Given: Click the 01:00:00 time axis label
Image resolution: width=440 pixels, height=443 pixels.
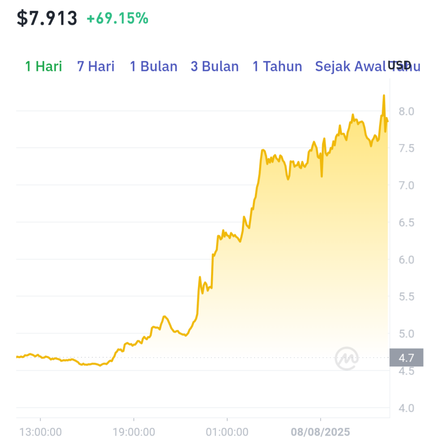Looking at the screenshot, I should click(227, 432).
